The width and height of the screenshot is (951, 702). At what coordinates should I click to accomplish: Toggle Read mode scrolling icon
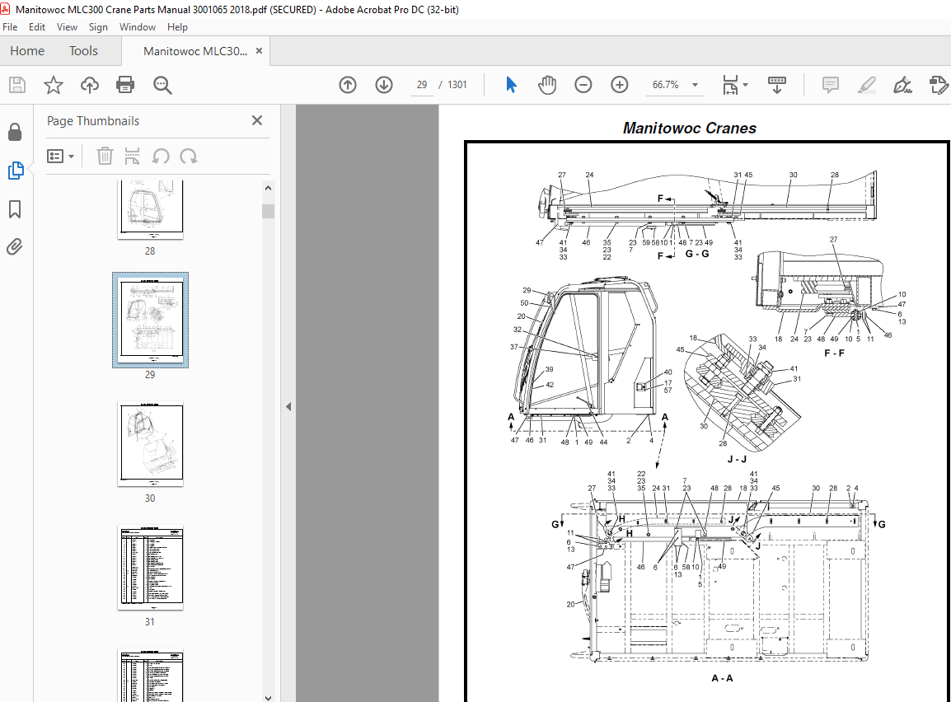(x=777, y=85)
